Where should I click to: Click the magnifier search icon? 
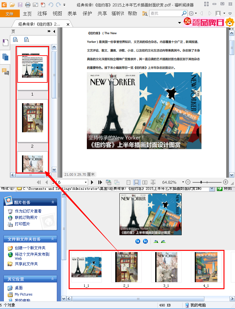[x=184, y=13]
